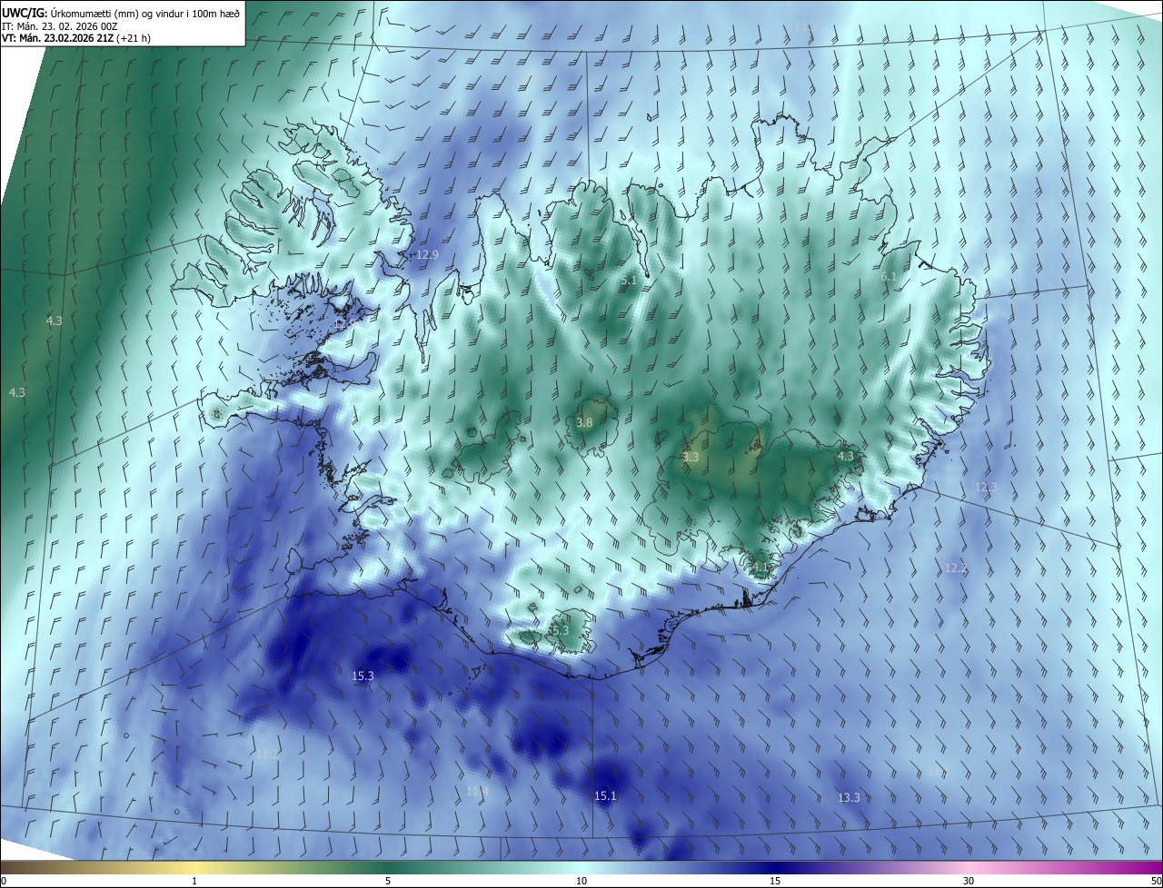
Task: Click the 15.1 value label on the map
Action: (605, 796)
